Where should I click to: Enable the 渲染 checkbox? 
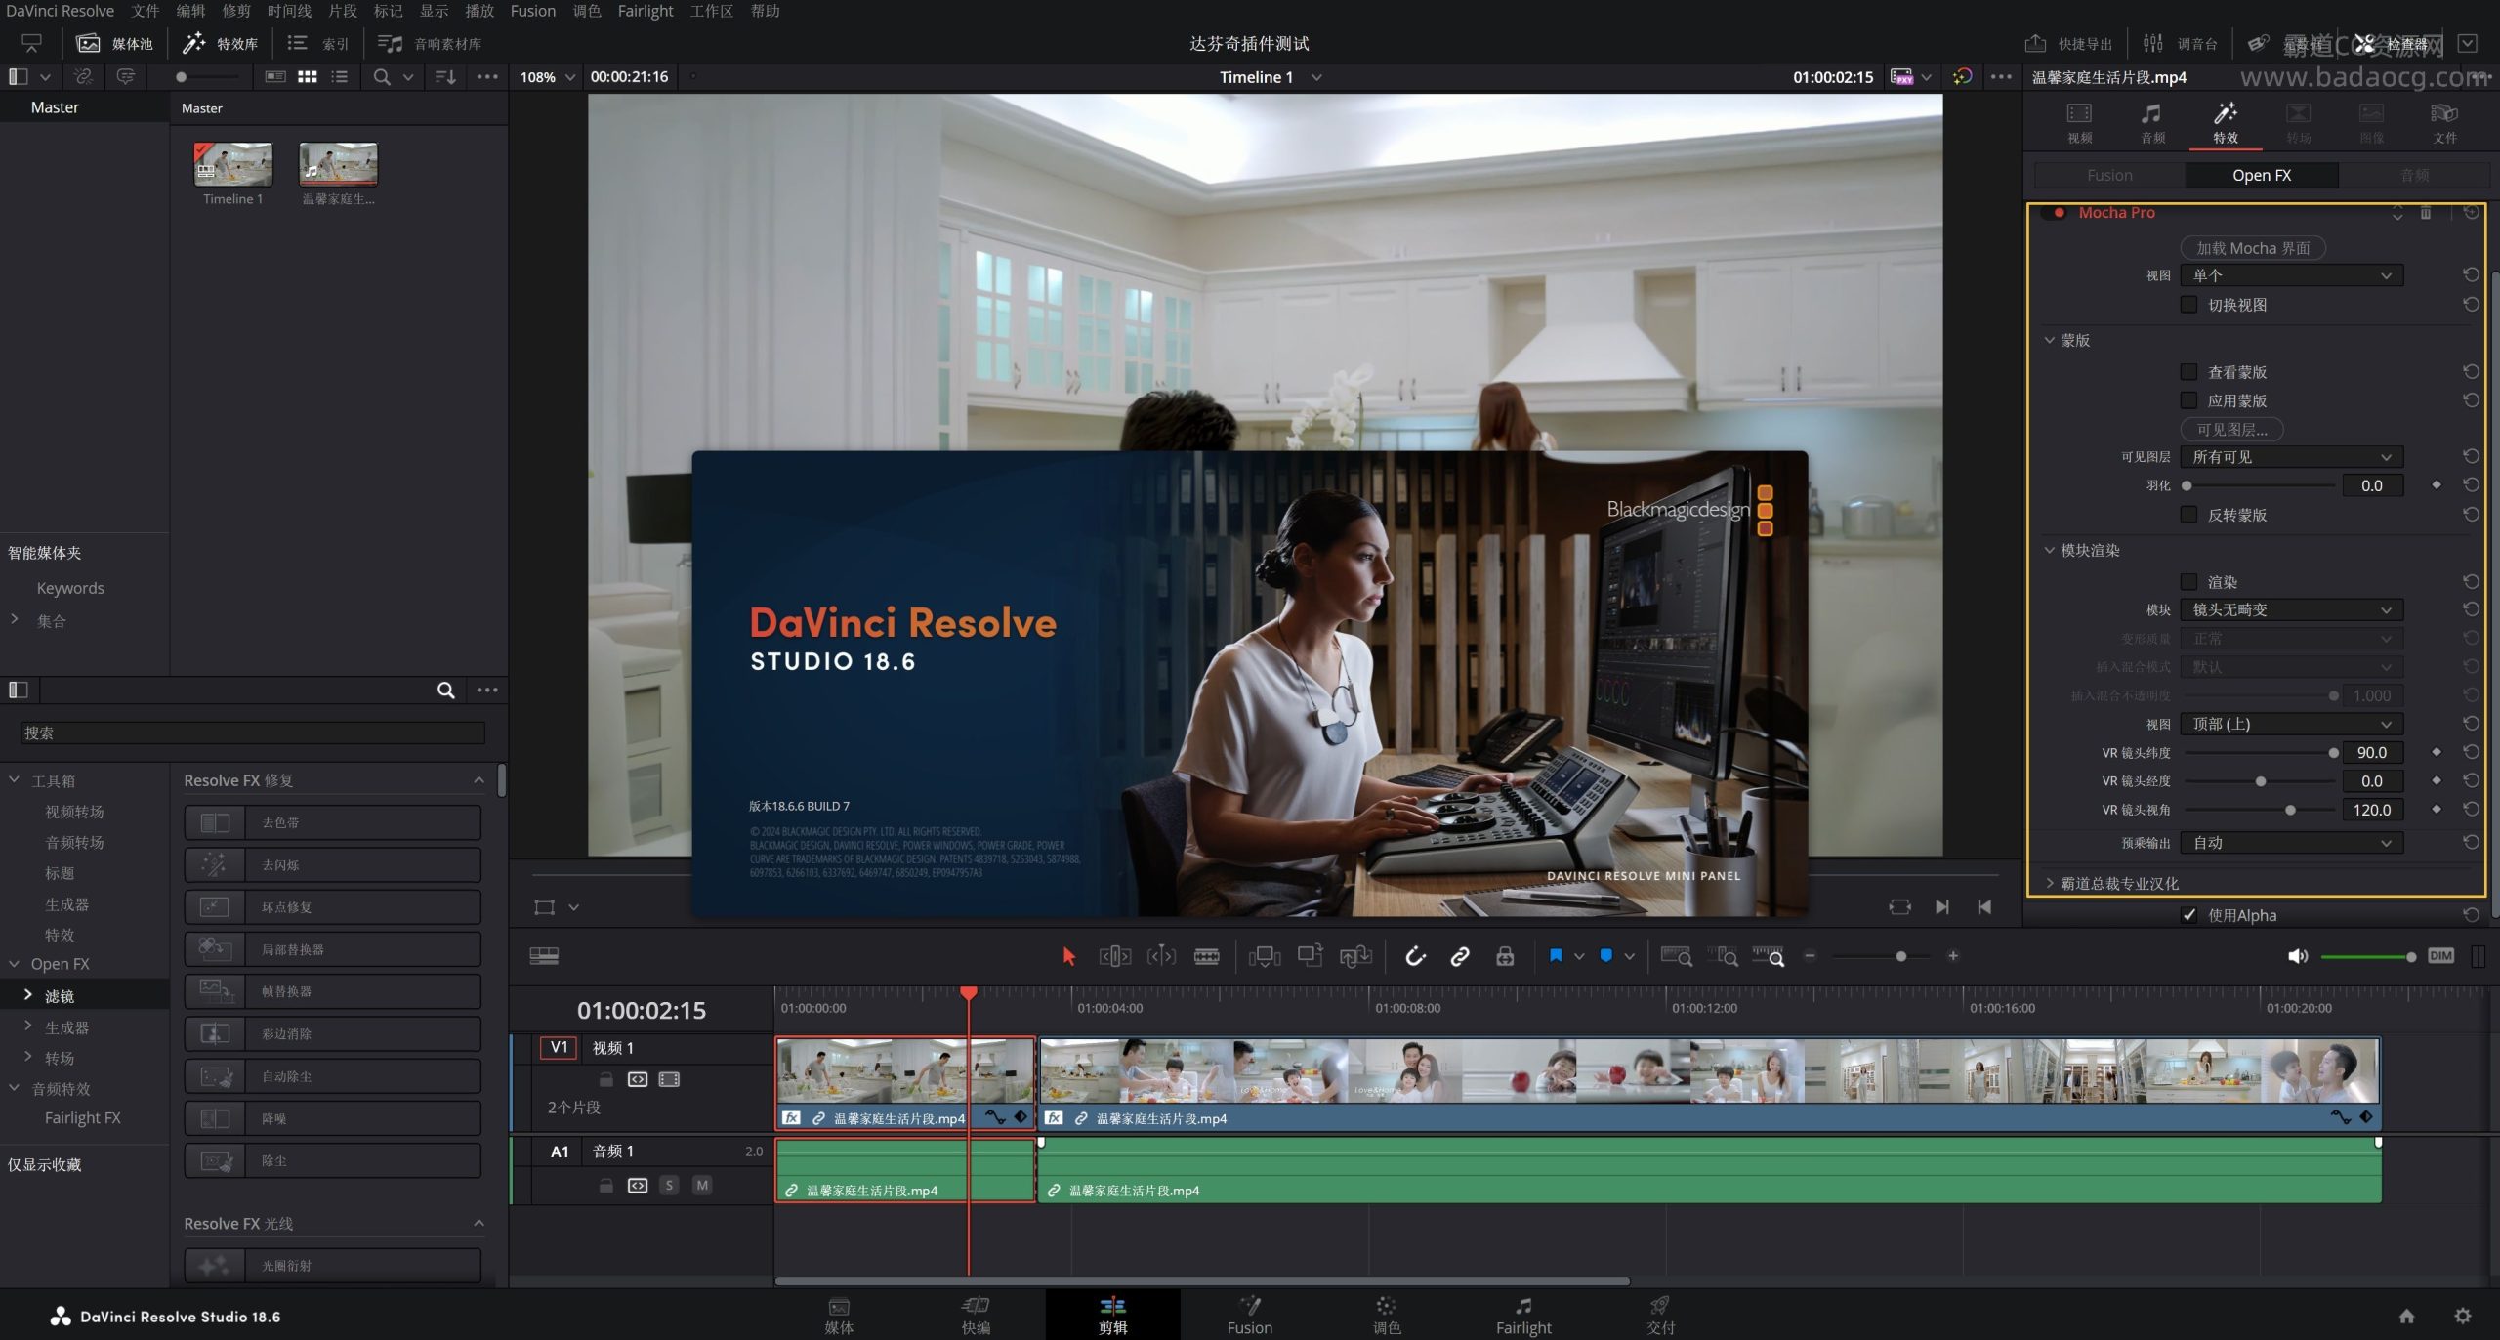[2188, 582]
